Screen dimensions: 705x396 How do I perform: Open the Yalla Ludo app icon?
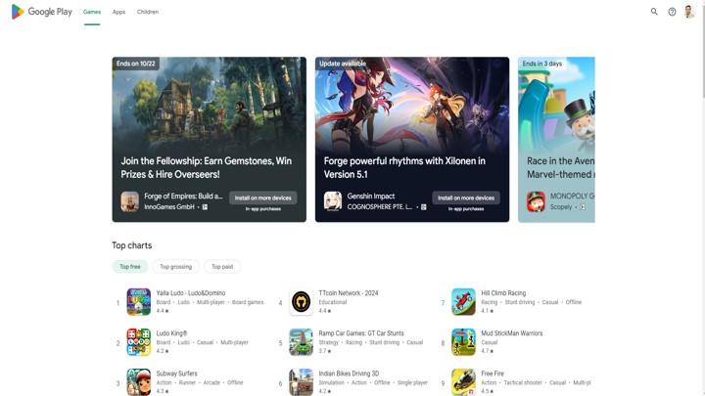click(x=138, y=302)
